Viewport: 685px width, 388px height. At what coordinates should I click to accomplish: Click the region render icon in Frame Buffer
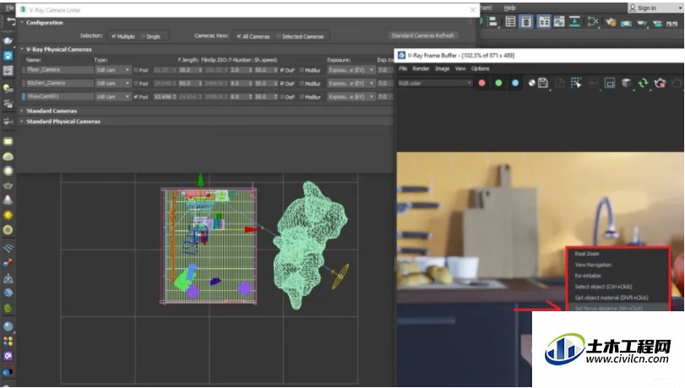click(610, 83)
